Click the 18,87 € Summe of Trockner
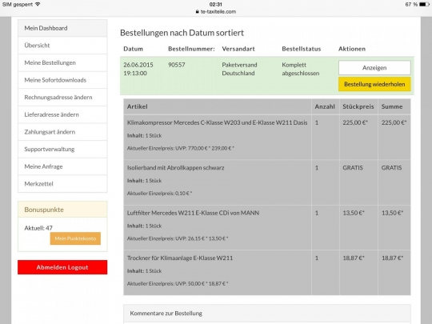 (x=392, y=258)
